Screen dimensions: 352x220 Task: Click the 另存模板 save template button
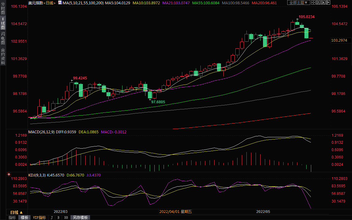point(80,218)
